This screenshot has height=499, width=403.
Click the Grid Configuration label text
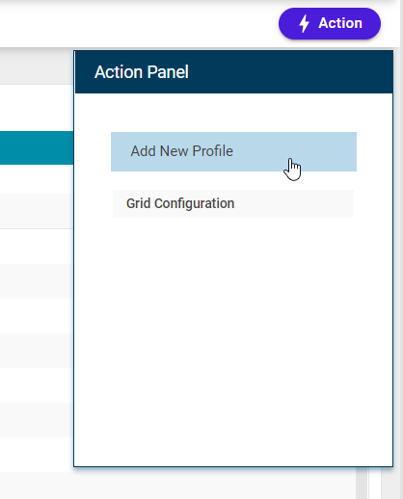[x=180, y=203]
